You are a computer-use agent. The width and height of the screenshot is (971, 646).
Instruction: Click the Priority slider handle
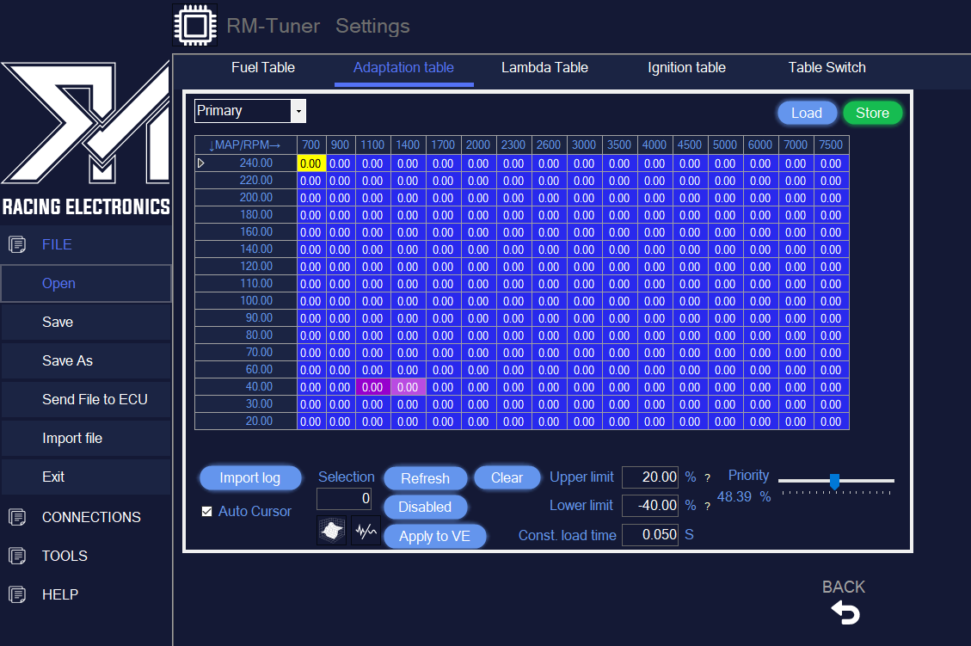pyautogui.click(x=833, y=481)
